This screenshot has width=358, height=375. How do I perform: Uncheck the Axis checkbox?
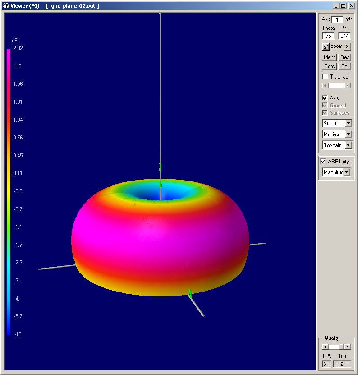pyautogui.click(x=325, y=98)
